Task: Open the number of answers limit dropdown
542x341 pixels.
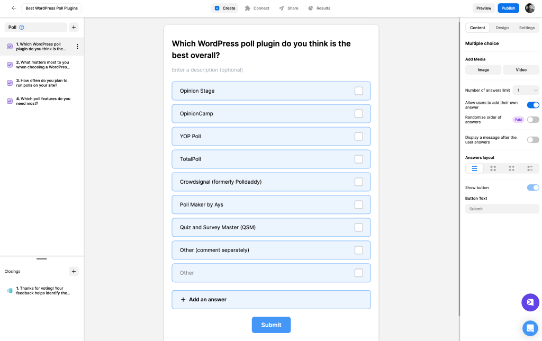Action: (x=526, y=91)
